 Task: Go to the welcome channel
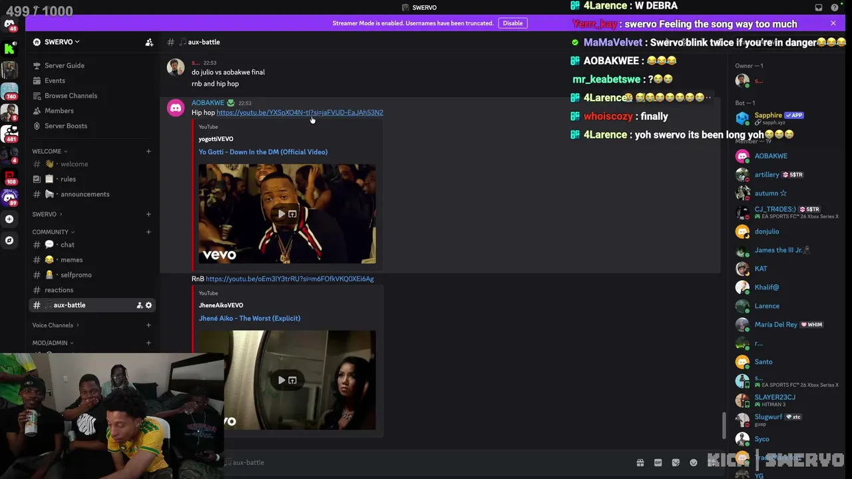coord(93,164)
